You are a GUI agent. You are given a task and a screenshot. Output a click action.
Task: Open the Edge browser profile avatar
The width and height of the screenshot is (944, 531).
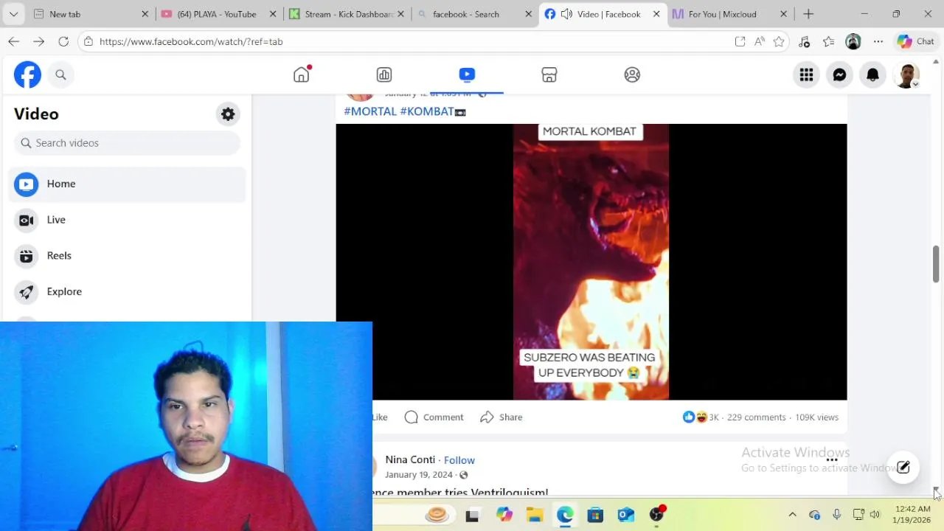click(853, 41)
